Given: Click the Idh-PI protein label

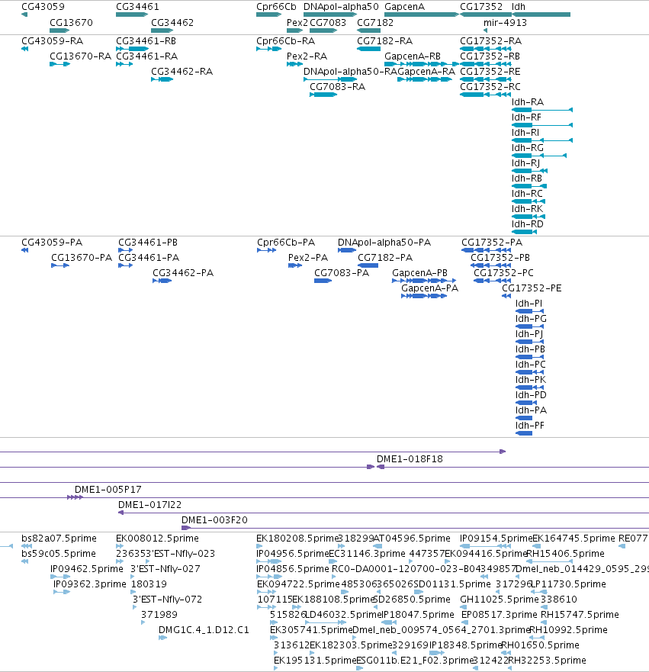Looking at the screenshot, I should [x=529, y=304].
